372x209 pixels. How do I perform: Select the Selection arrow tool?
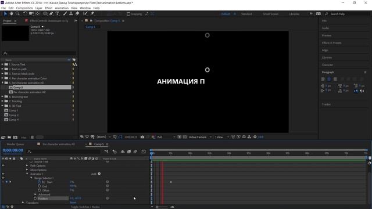tap(5, 14)
